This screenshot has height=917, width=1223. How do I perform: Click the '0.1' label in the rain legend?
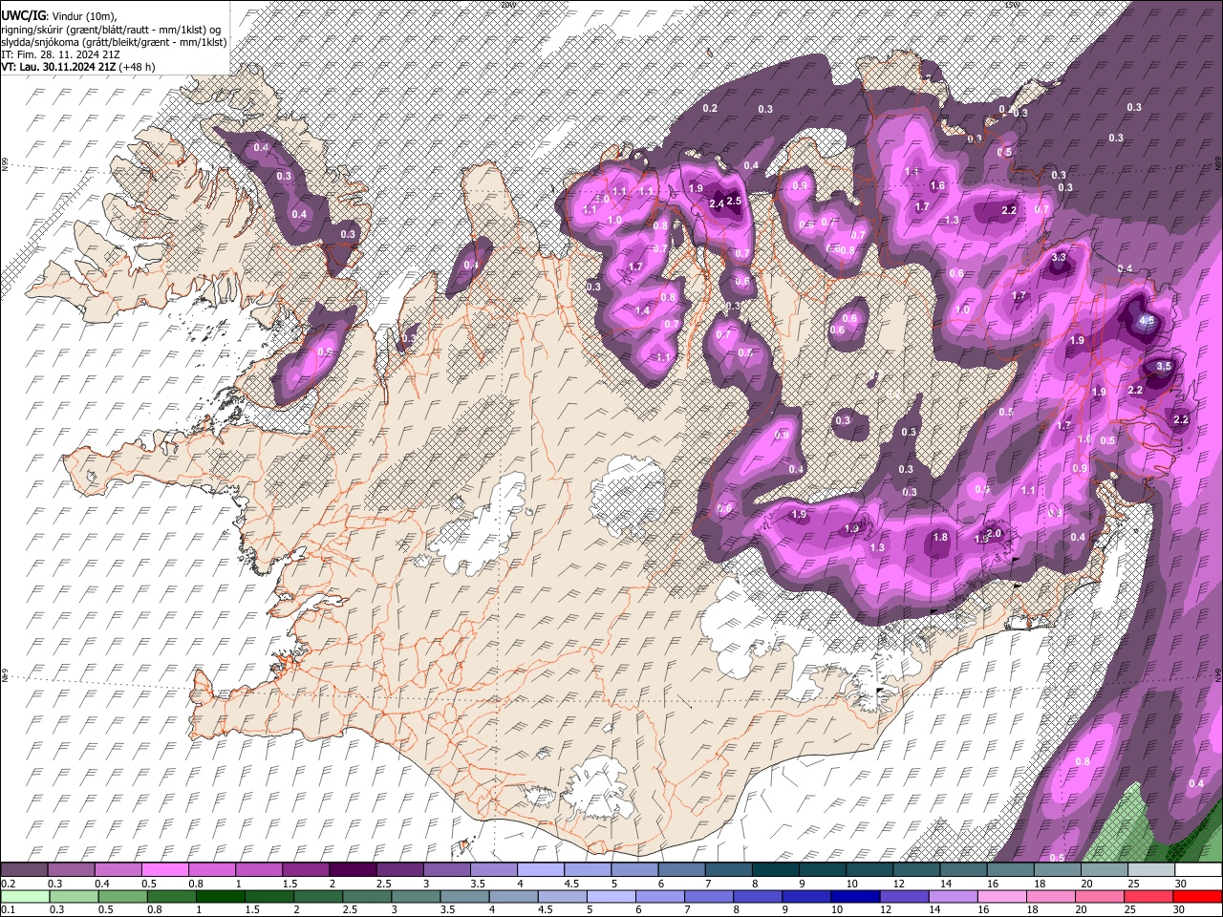coord(7,909)
